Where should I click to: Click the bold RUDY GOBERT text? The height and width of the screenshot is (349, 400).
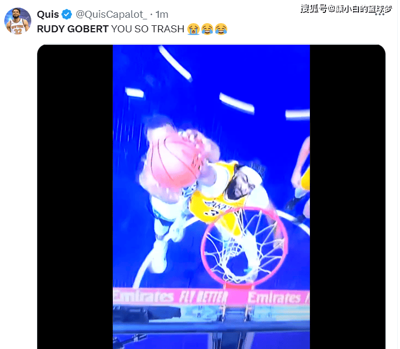pyautogui.click(x=73, y=29)
